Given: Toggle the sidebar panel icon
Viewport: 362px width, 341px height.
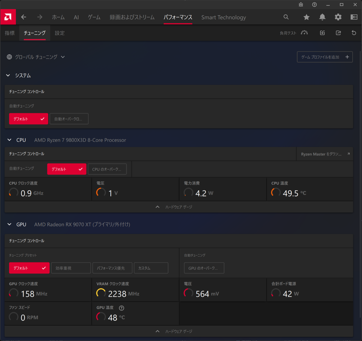Looking at the screenshot, I should coord(354,17).
